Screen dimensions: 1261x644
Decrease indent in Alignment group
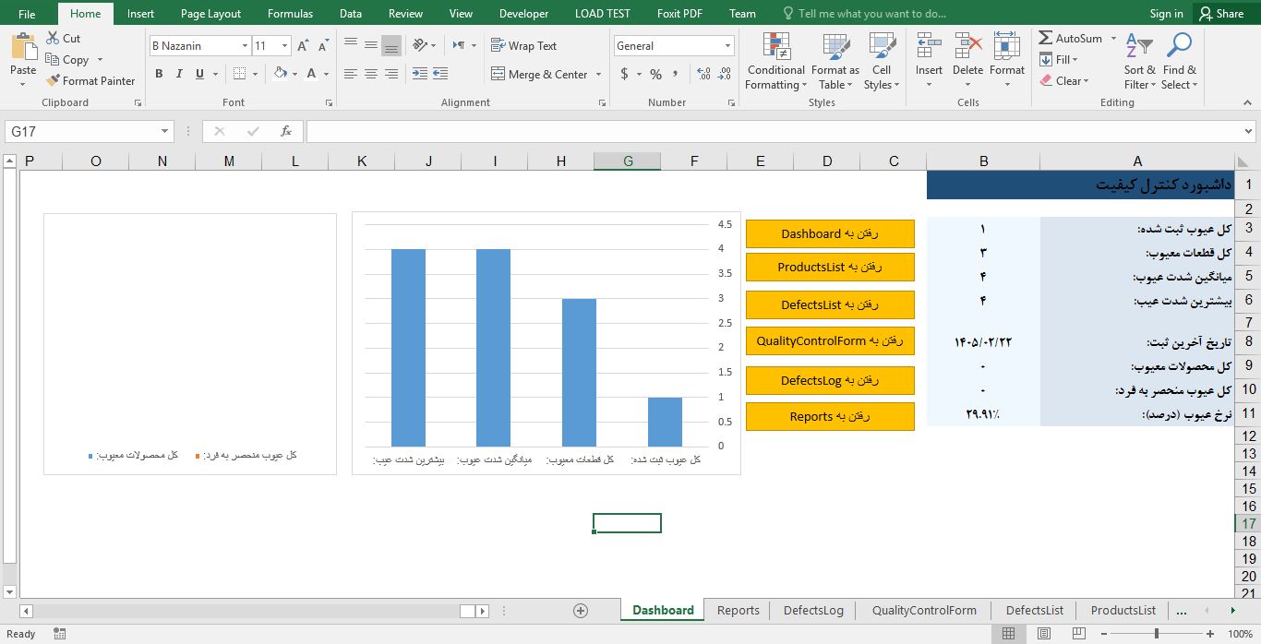419,74
